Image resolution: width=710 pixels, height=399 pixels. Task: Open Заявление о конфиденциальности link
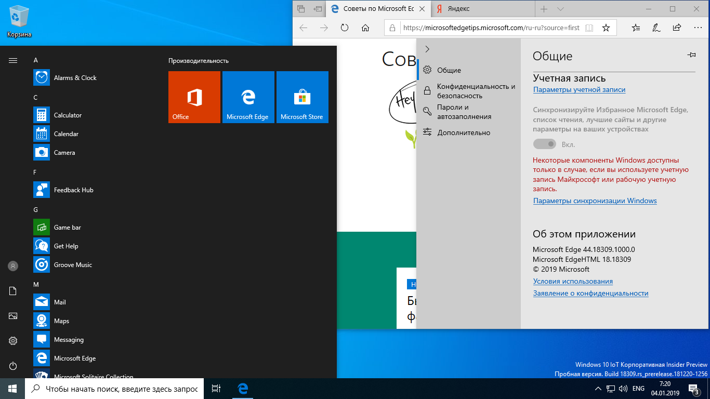(x=590, y=293)
